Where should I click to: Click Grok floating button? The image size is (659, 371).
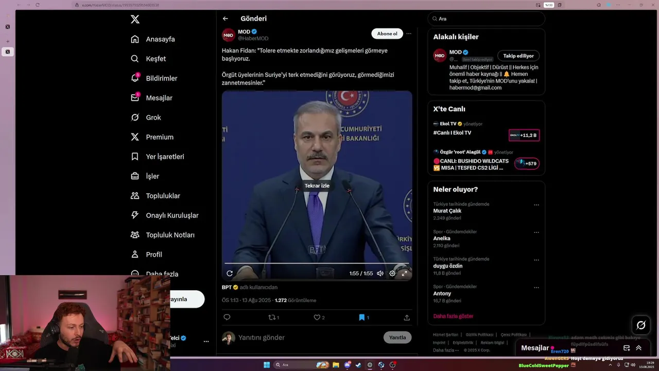point(641,325)
